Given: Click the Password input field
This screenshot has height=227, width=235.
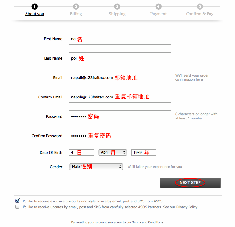Looking at the screenshot, I should click(120, 116).
